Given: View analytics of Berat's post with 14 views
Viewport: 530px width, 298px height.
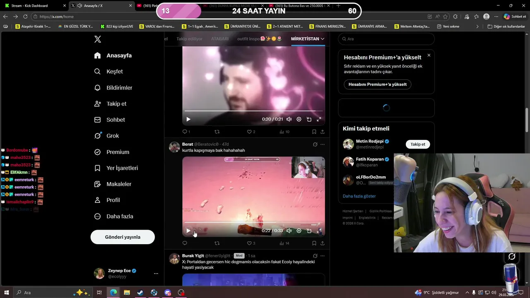Looking at the screenshot, I should tap(284, 243).
